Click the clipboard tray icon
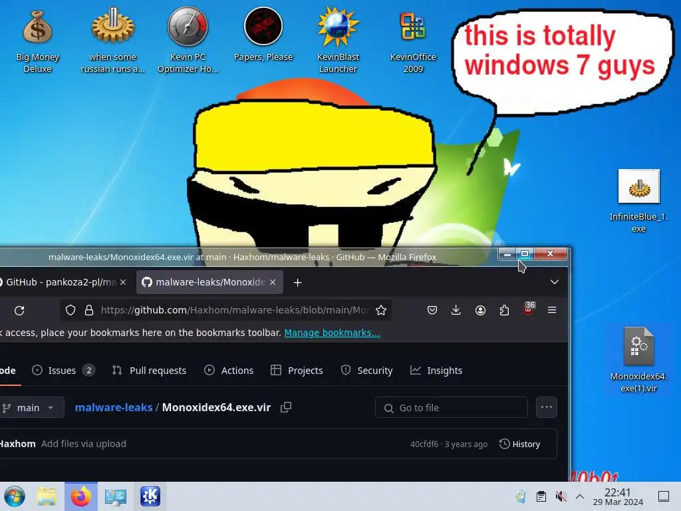The image size is (681, 511). [x=541, y=496]
